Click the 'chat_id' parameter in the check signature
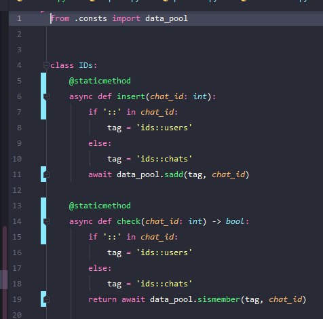Image resolution: width=323 pixels, height=319 pixels. point(161,221)
